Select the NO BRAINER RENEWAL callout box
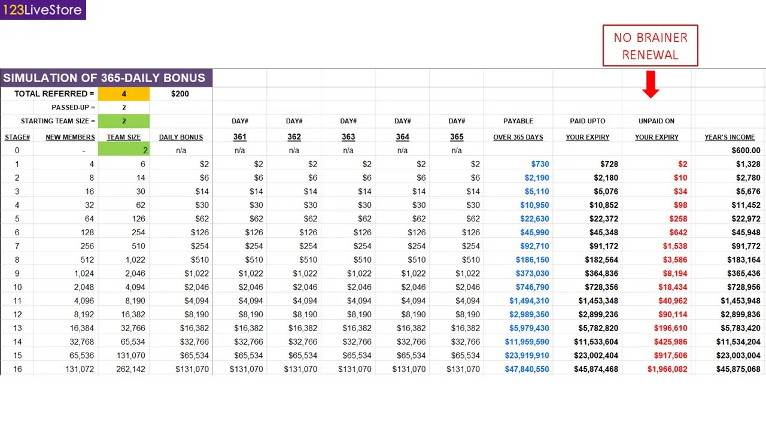The height and width of the screenshot is (431, 766). coord(650,45)
